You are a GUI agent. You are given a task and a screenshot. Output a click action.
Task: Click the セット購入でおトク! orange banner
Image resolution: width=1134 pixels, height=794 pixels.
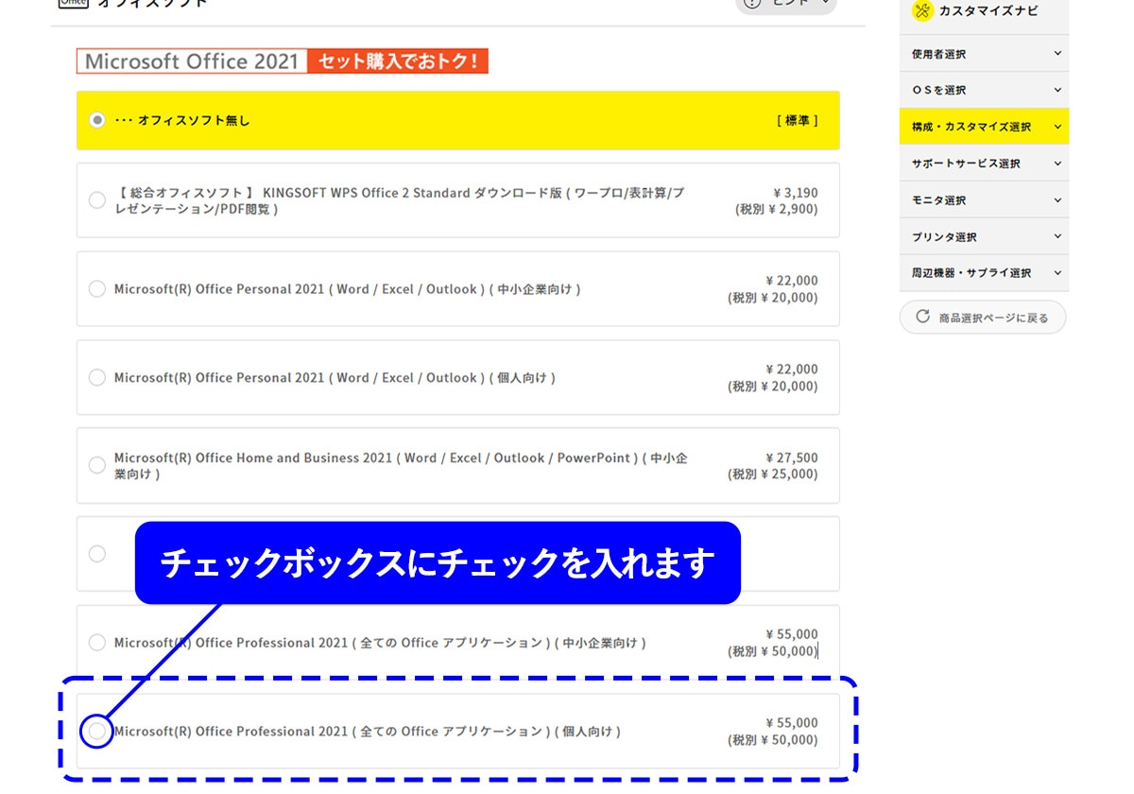coord(397,61)
